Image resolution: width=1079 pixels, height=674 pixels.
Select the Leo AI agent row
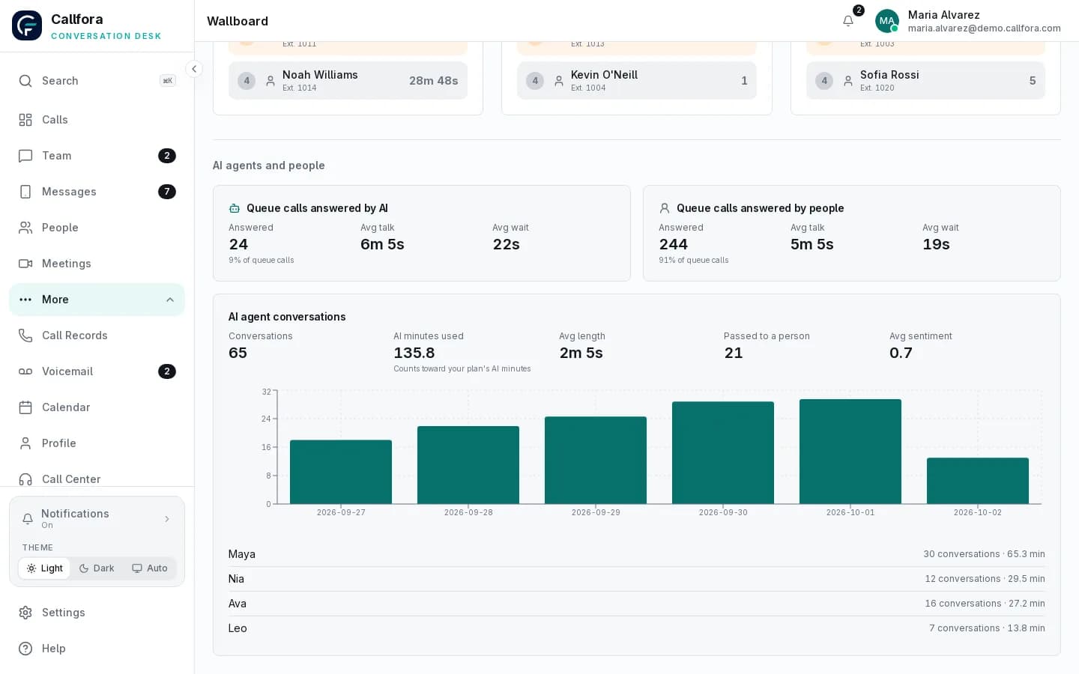tap(637, 628)
